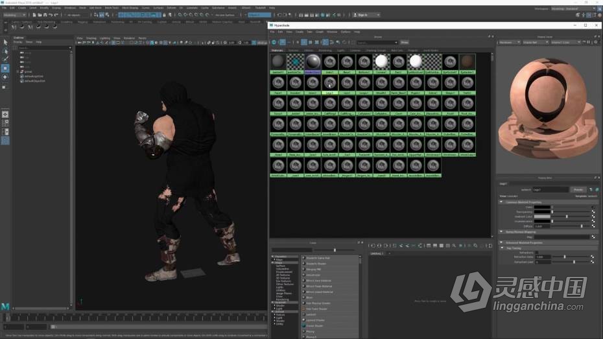This screenshot has height=339, width=603.
Task: Adjust Create panel swatch size slider
Action: coord(335,250)
